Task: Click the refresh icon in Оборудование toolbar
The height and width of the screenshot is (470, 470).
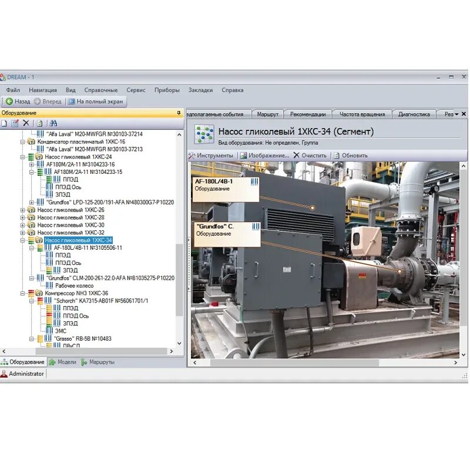Action: 40,123
